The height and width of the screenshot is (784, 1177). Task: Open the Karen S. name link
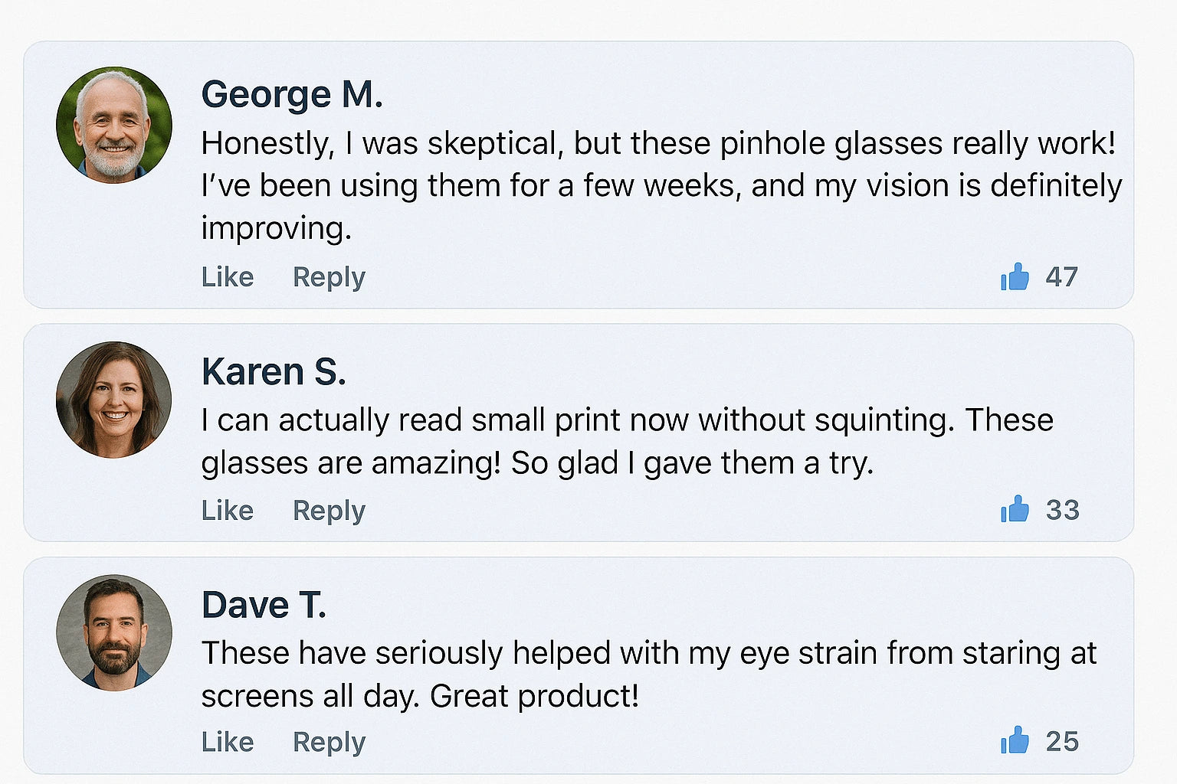[x=274, y=372]
